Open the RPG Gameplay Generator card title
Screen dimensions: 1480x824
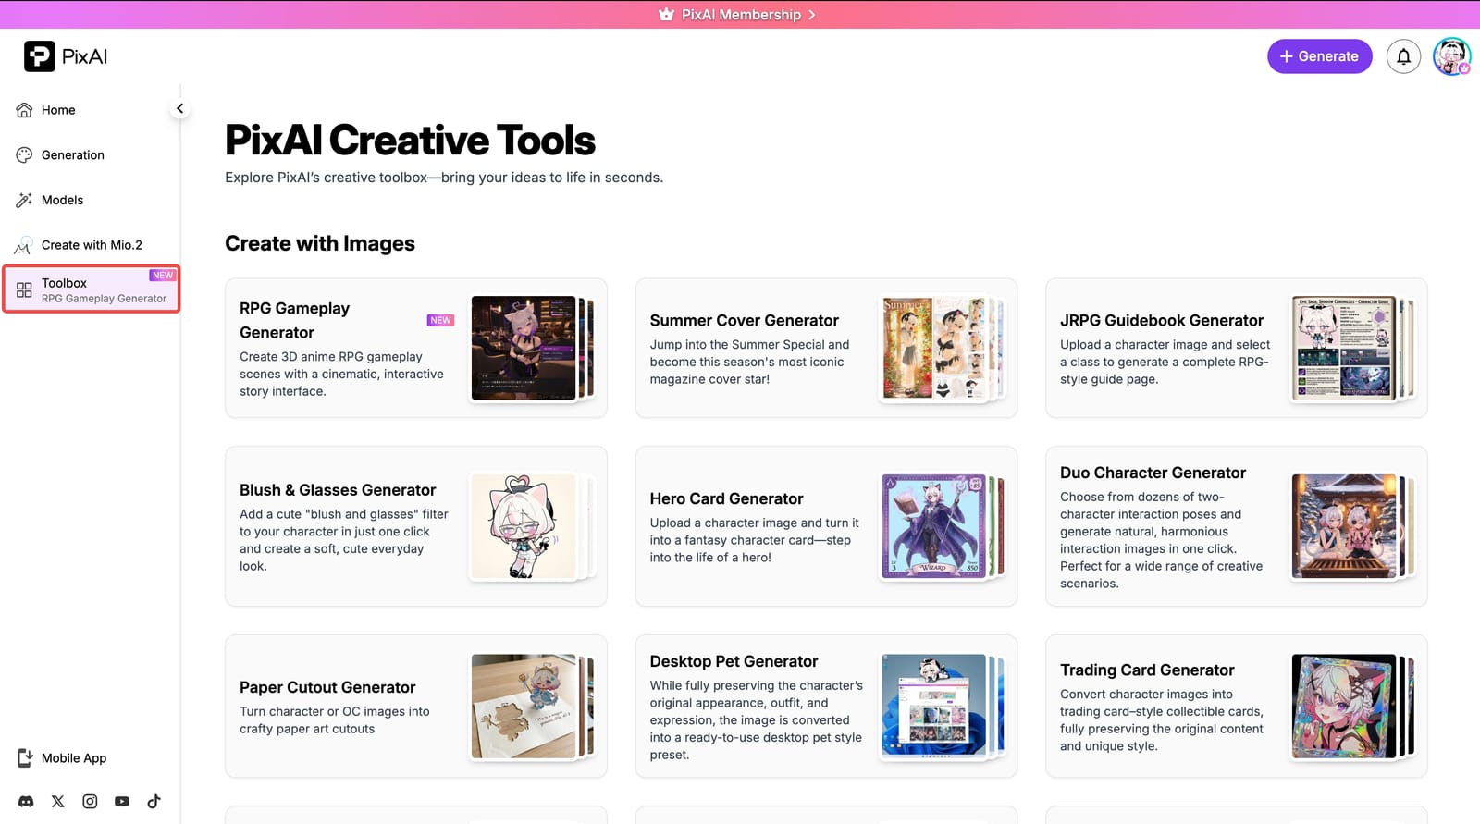pos(295,320)
